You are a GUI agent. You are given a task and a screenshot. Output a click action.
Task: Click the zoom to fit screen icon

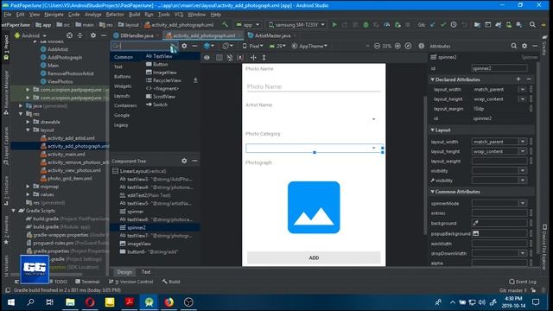pos(408,46)
